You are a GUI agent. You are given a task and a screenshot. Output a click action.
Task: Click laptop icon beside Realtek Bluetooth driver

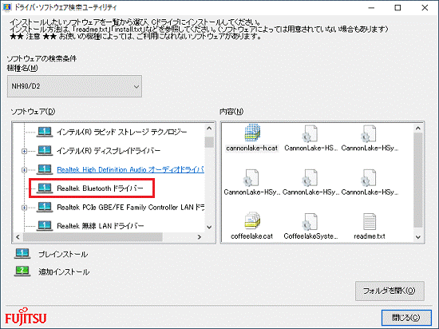pyautogui.click(x=45, y=188)
